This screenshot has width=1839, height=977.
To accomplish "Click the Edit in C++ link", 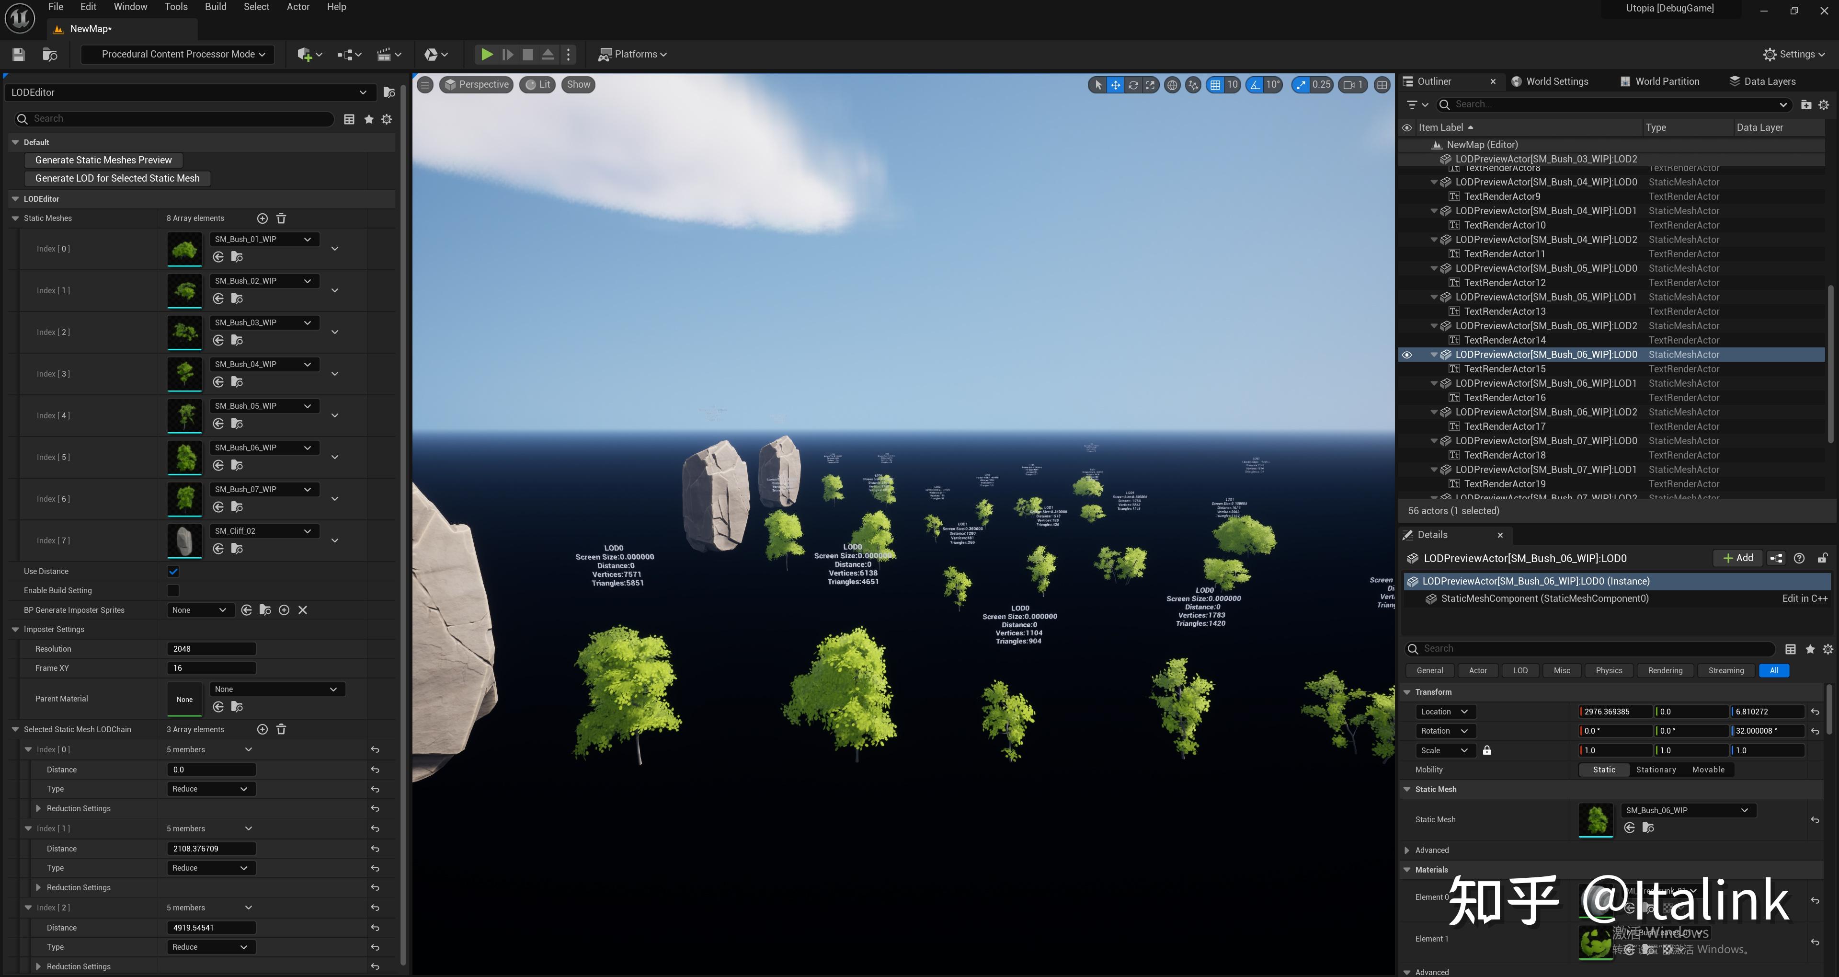I will 1805,598.
